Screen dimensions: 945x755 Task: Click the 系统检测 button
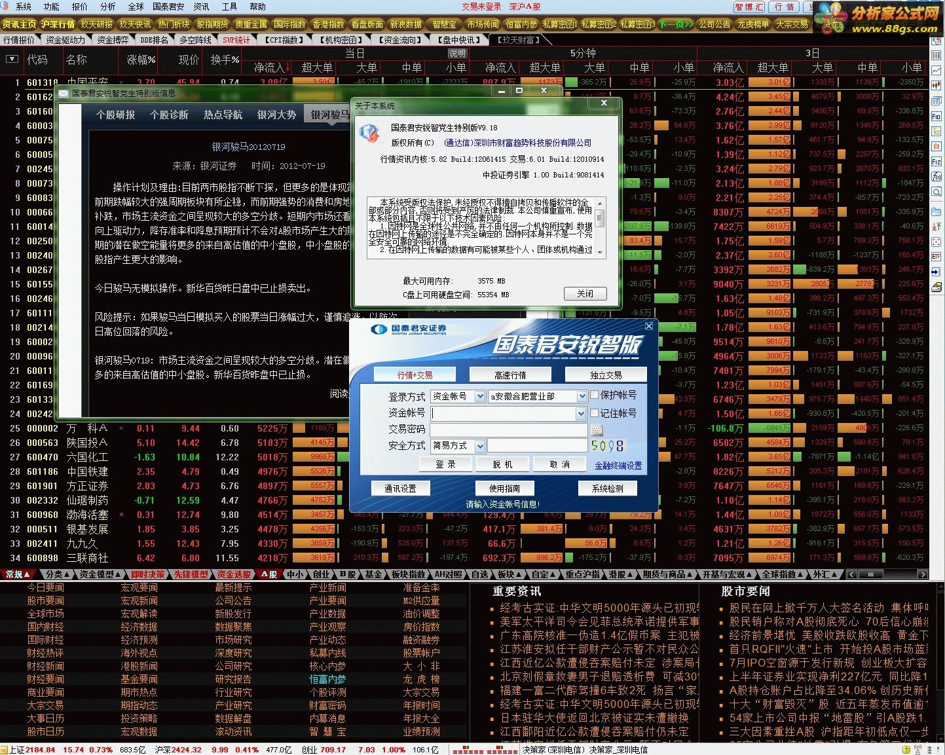point(607,488)
